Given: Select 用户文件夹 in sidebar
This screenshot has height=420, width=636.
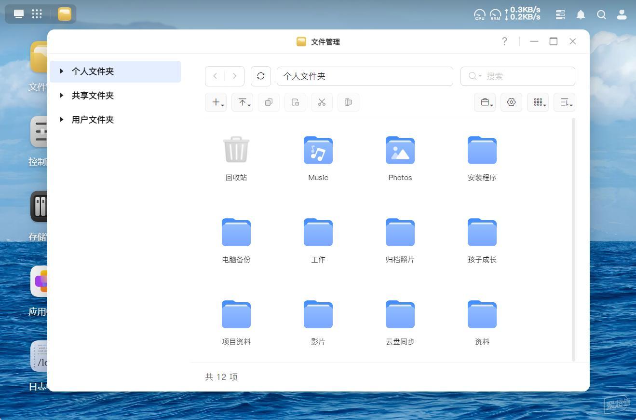Looking at the screenshot, I should pyautogui.click(x=115, y=120).
